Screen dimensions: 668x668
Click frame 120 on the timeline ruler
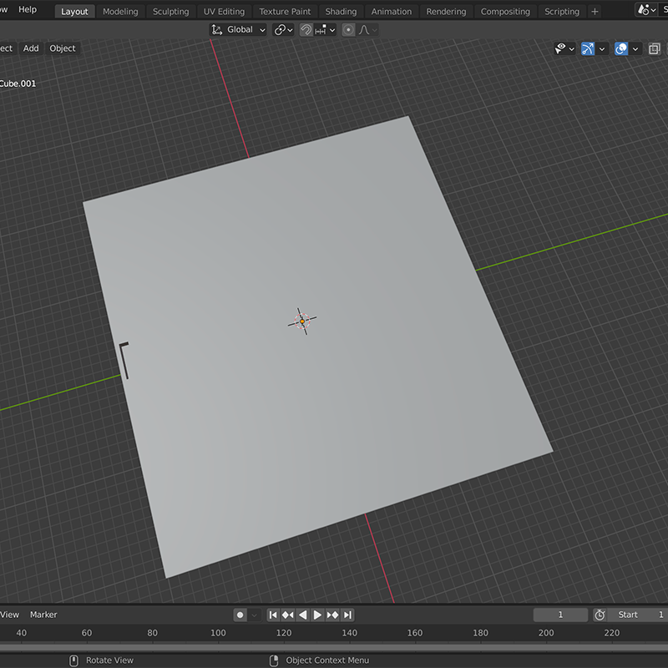click(284, 633)
